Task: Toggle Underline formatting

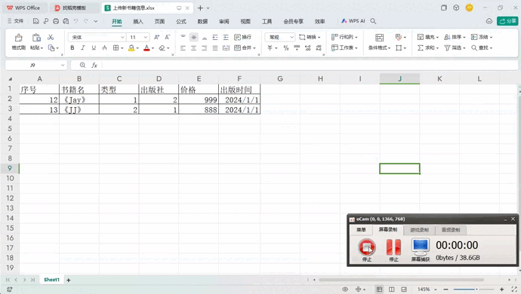Action: (94, 47)
